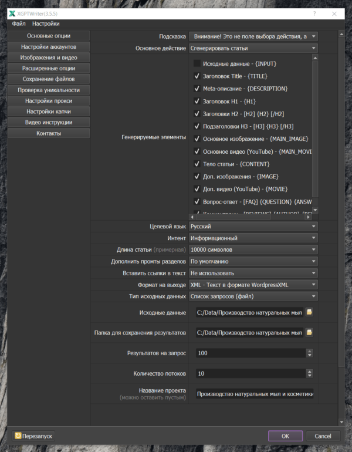Screen dimensions: 352x452
Task: Expand the Подсказка dropdown
Action: tap(253, 36)
